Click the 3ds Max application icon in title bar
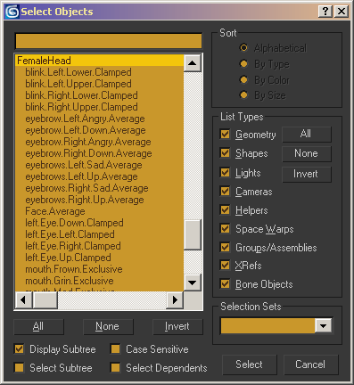Image resolution: width=354 pixels, height=385 pixels. 12,12
